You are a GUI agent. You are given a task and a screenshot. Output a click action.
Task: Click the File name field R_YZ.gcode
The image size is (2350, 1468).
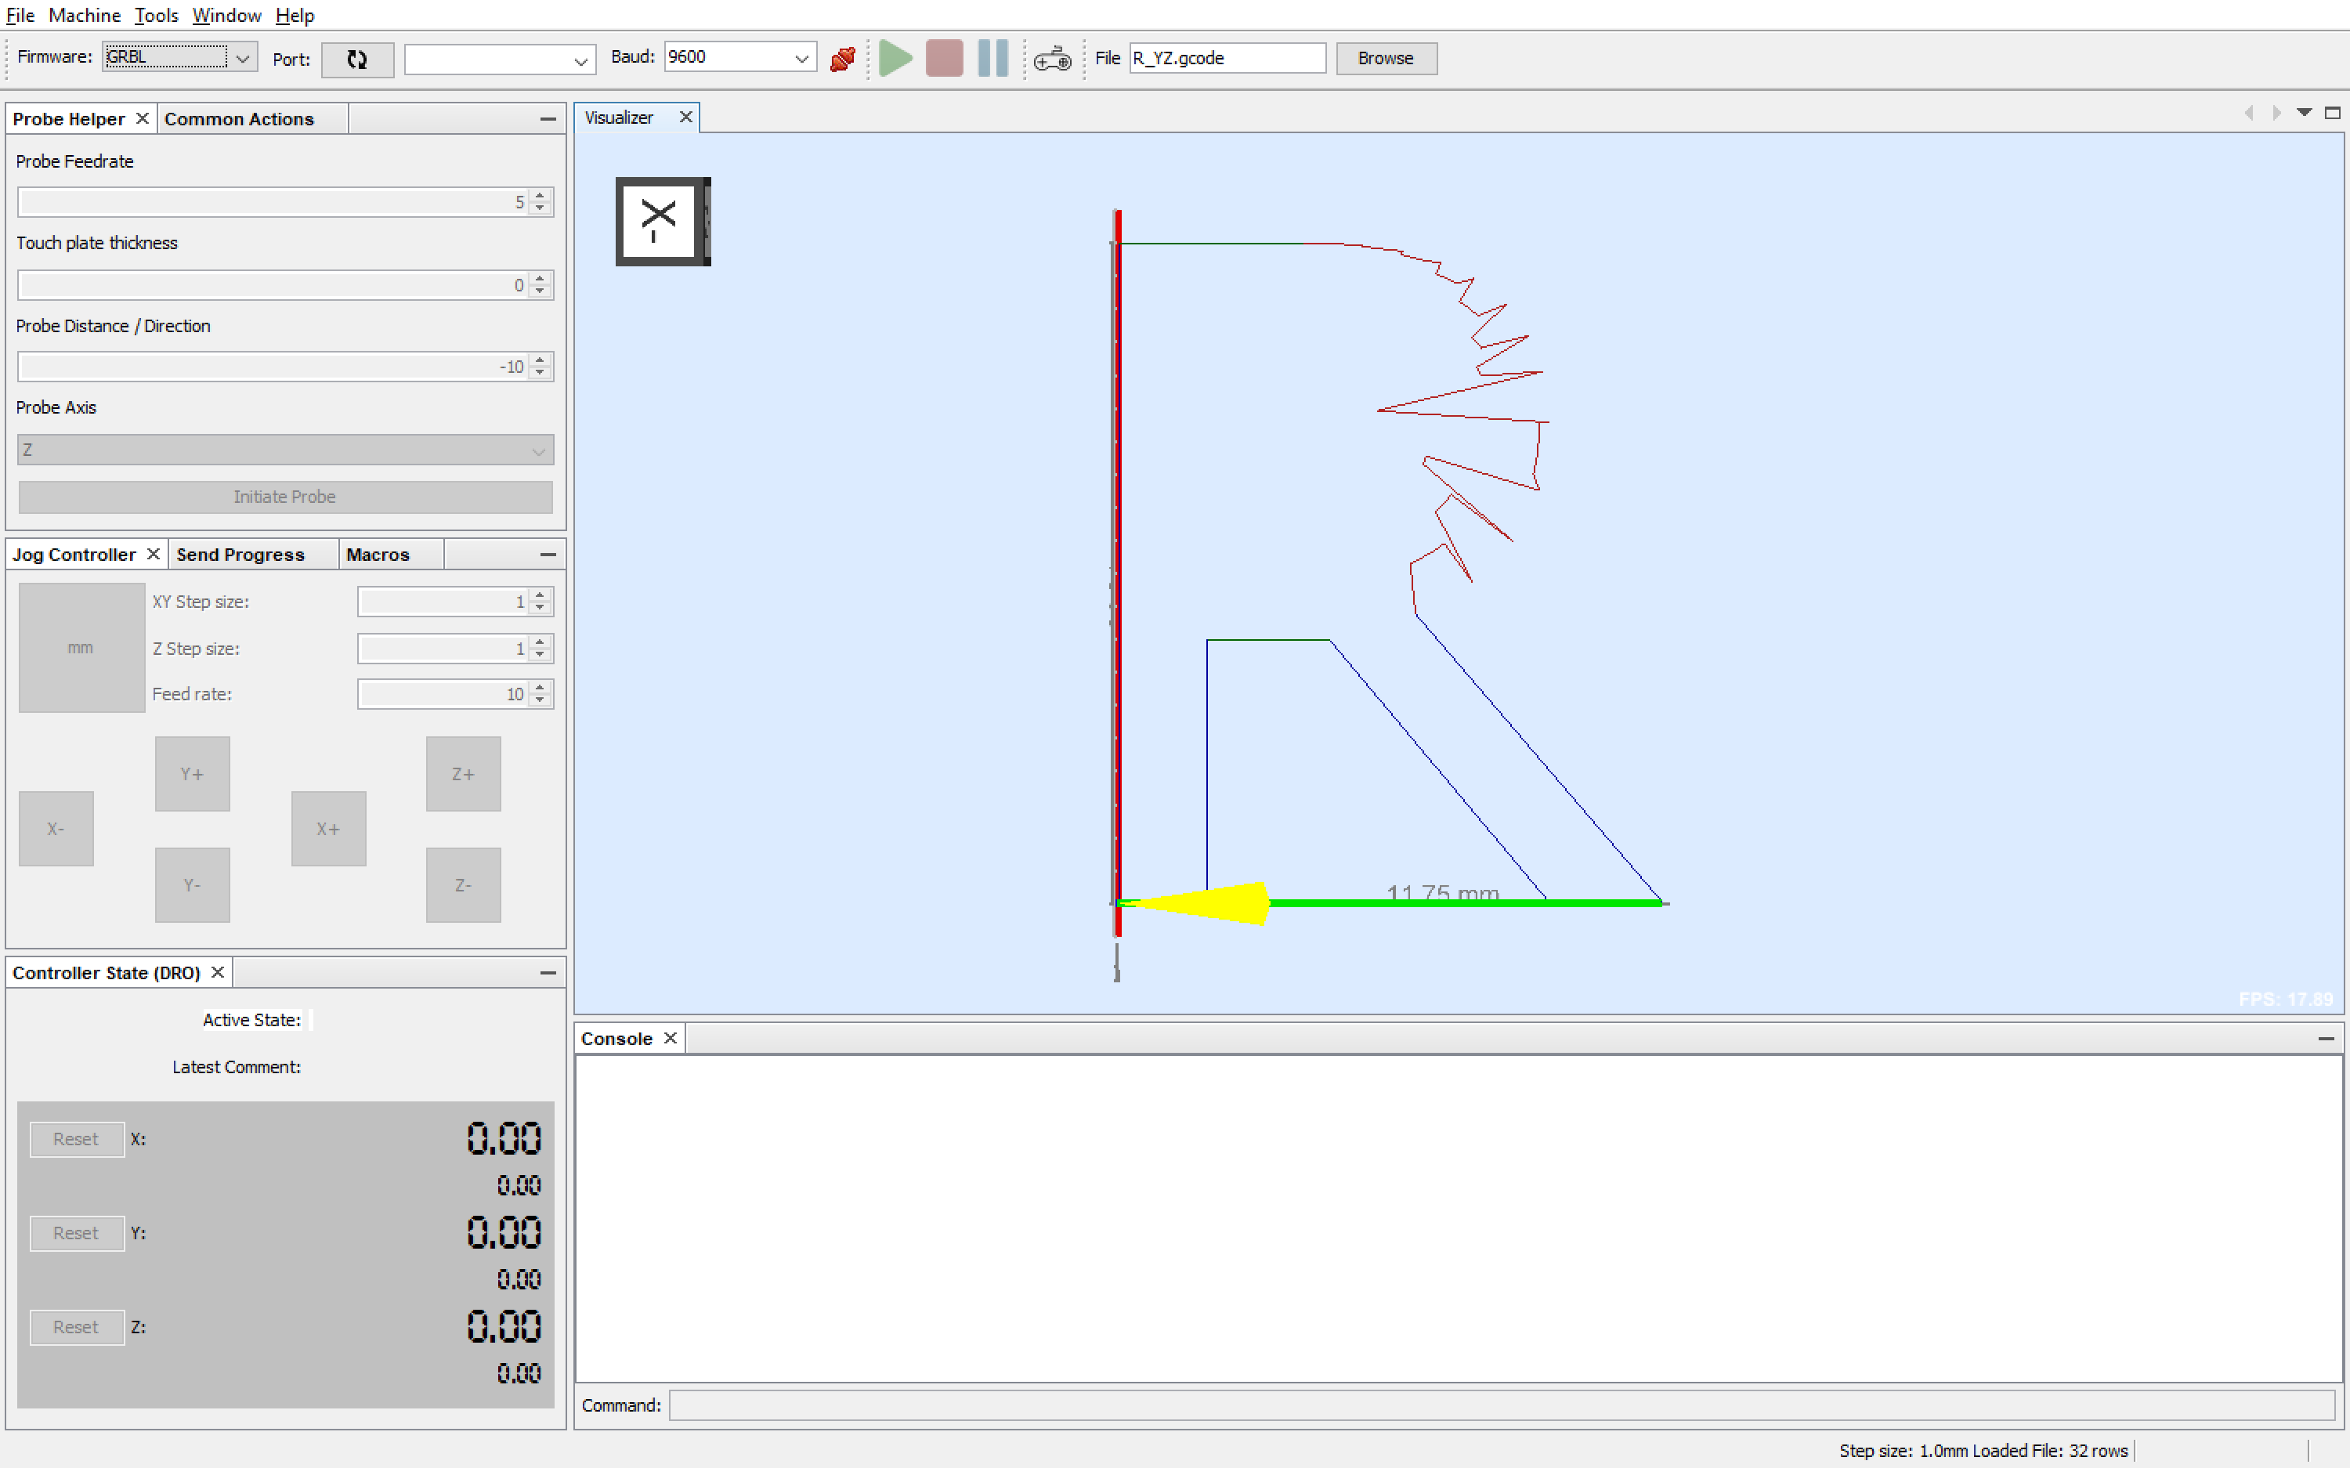(1227, 58)
